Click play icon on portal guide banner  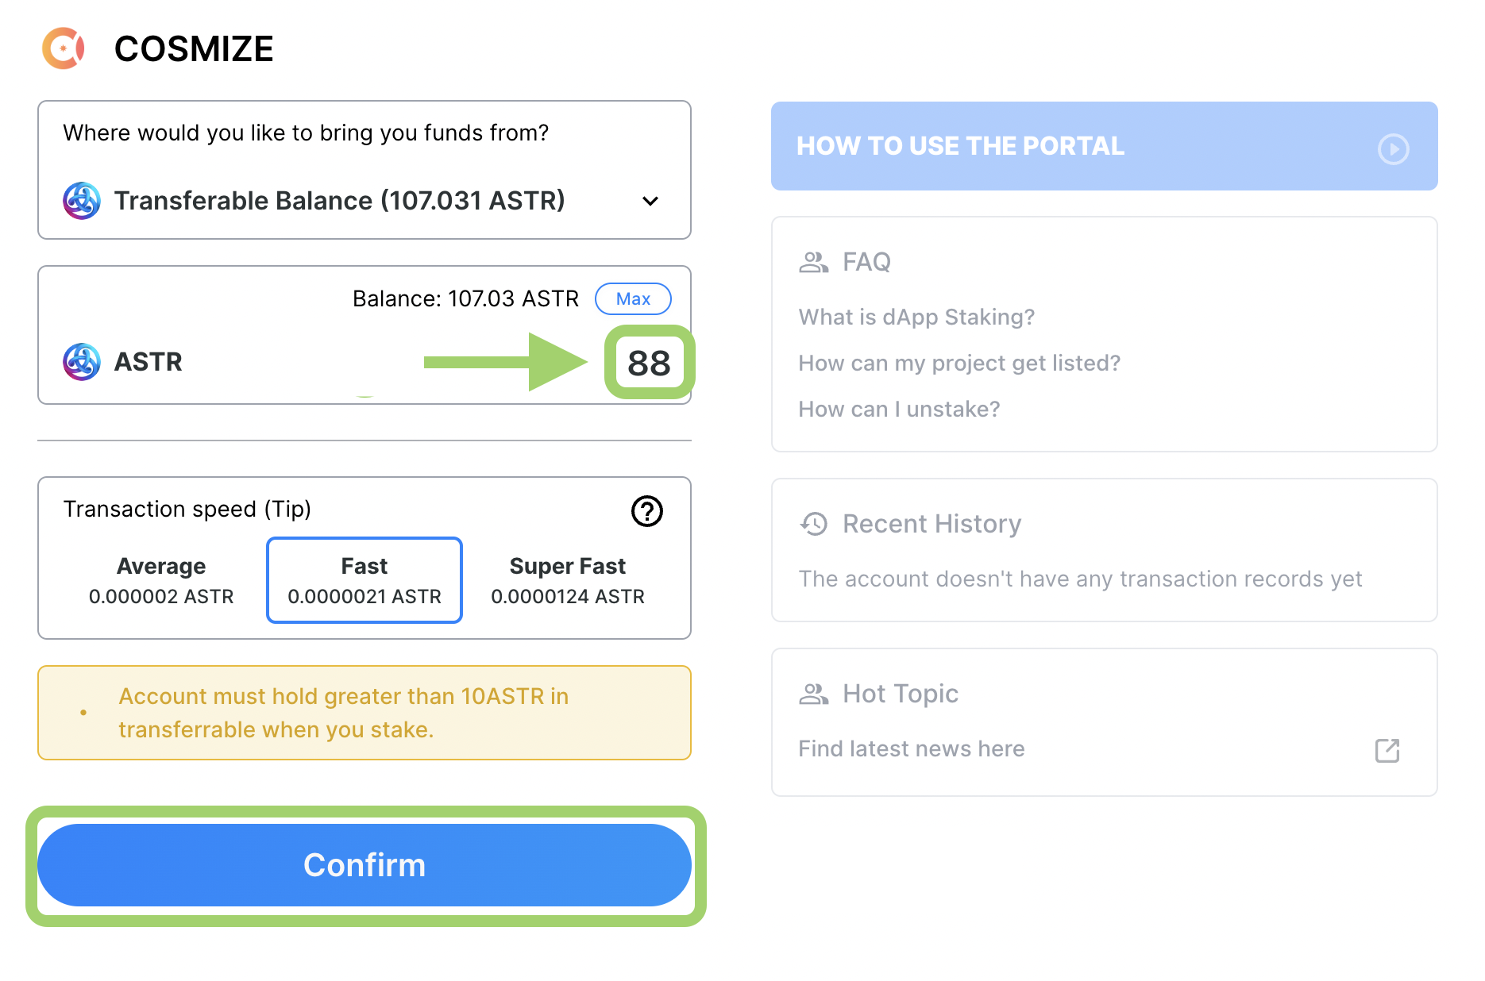tap(1393, 149)
